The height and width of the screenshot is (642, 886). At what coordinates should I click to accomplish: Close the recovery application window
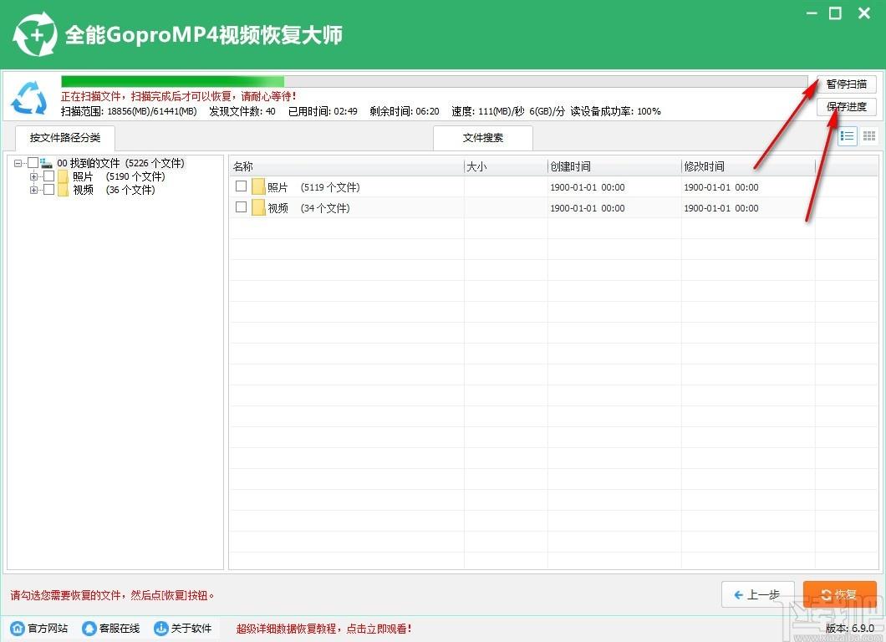pos(864,13)
